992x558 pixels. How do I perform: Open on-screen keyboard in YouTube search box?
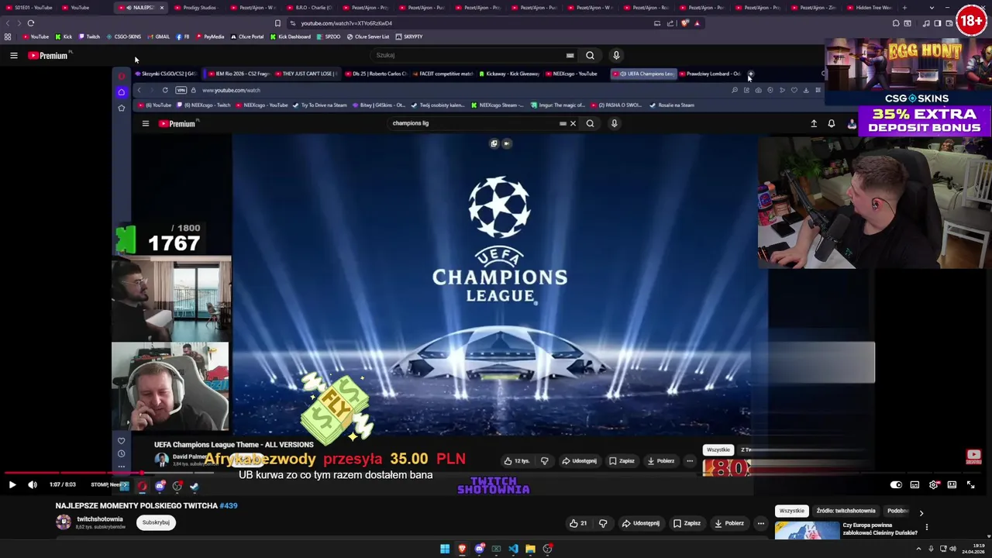coord(570,55)
